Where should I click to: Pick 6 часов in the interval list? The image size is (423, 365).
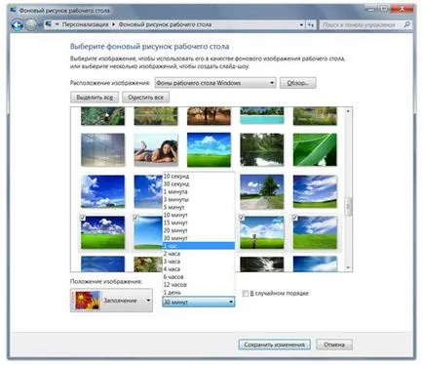point(198,277)
